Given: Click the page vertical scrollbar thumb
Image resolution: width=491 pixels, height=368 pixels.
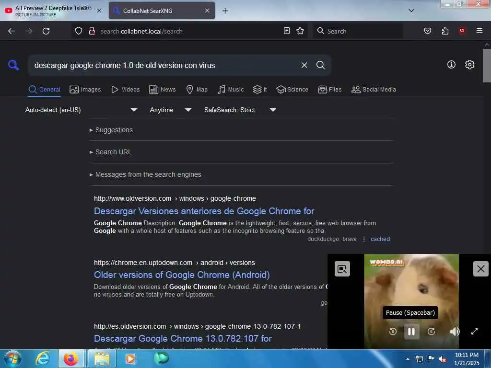Looking at the screenshot, I should point(487,65).
